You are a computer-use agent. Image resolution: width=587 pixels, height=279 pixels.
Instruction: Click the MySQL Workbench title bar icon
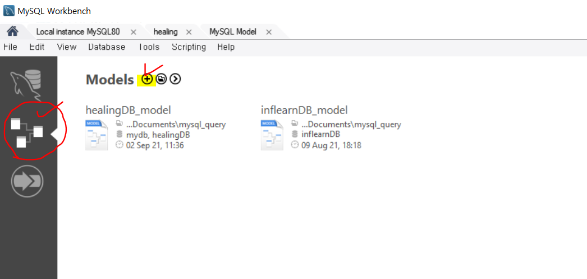[x=9, y=11]
